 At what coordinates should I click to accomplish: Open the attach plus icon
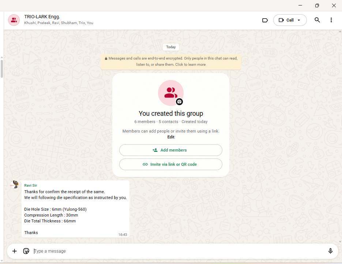point(15,251)
